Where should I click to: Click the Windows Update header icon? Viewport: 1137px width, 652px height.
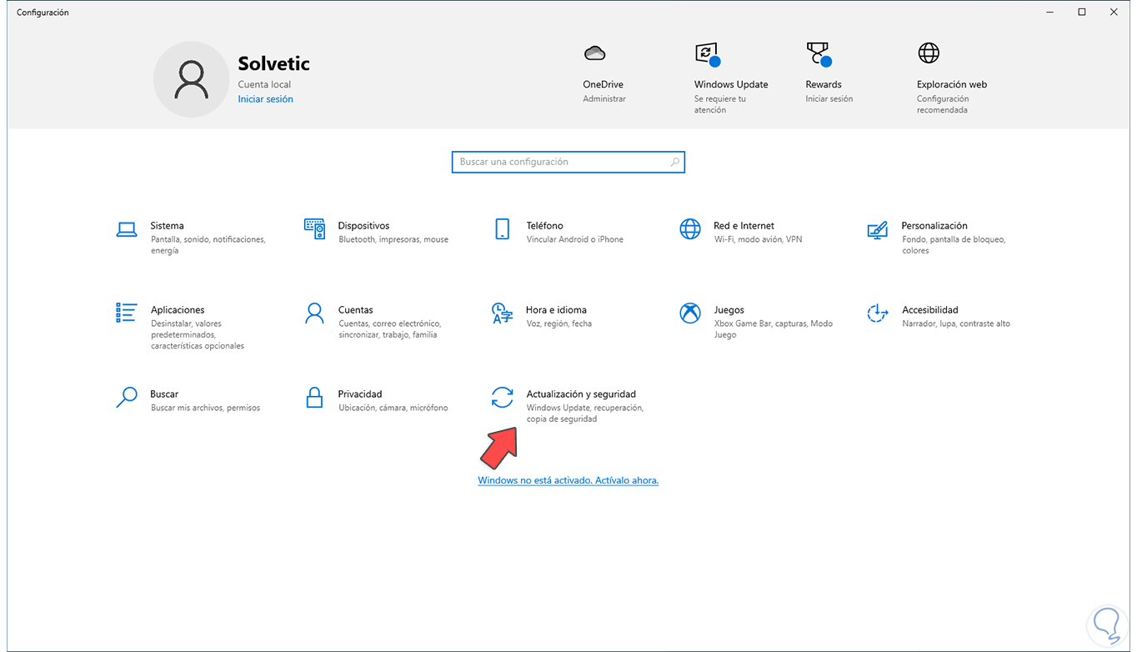tap(707, 55)
